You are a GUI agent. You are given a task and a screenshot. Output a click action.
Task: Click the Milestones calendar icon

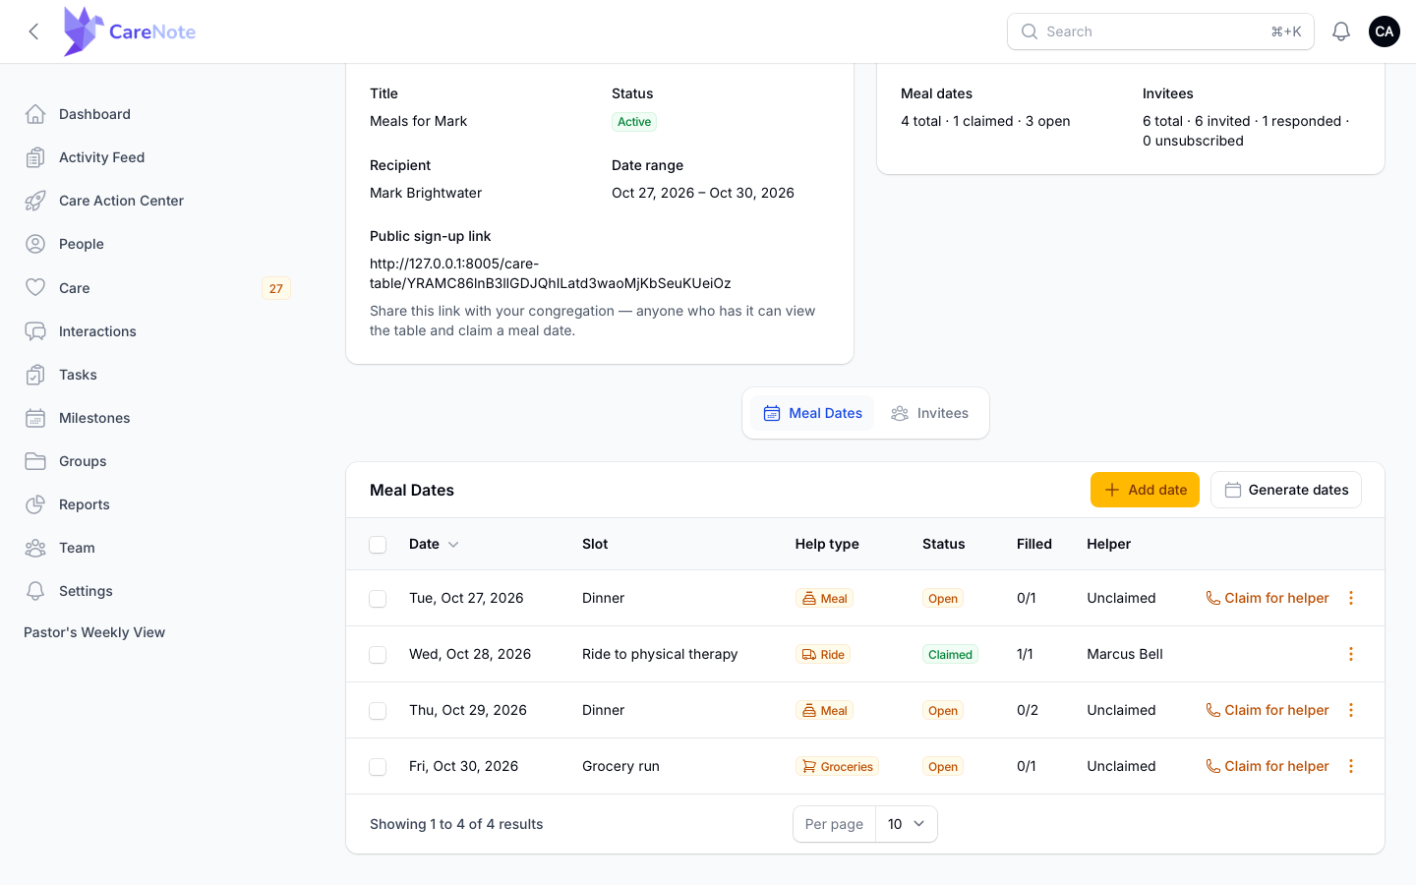35,418
